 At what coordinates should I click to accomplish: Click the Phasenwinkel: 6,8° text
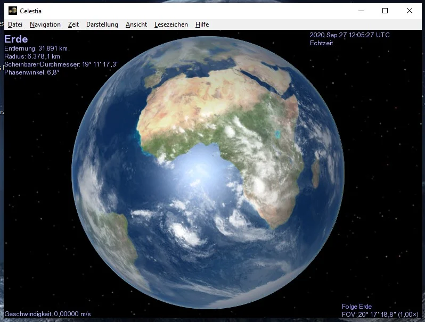pyautogui.click(x=32, y=72)
